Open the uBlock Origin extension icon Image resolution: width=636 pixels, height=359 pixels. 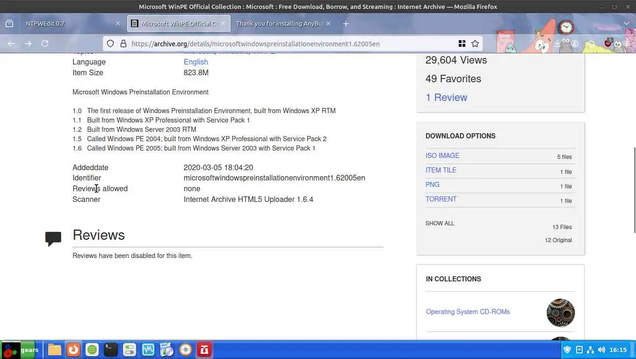pos(608,43)
